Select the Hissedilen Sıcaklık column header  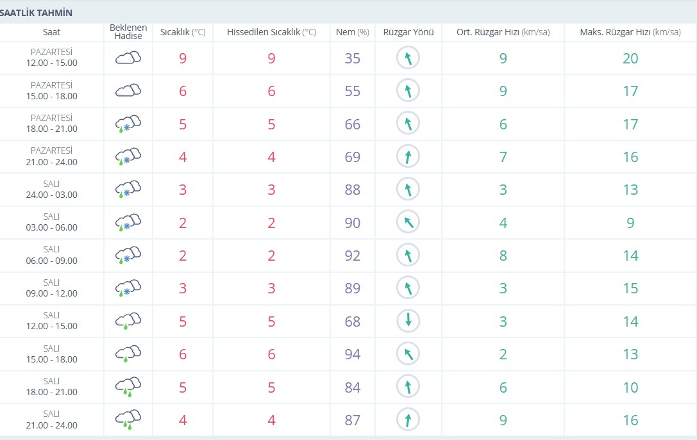[x=271, y=32]
